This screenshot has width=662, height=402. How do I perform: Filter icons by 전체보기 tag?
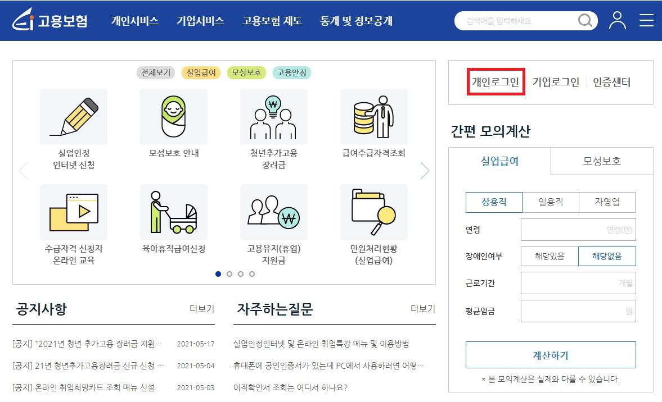pos(156,72)
